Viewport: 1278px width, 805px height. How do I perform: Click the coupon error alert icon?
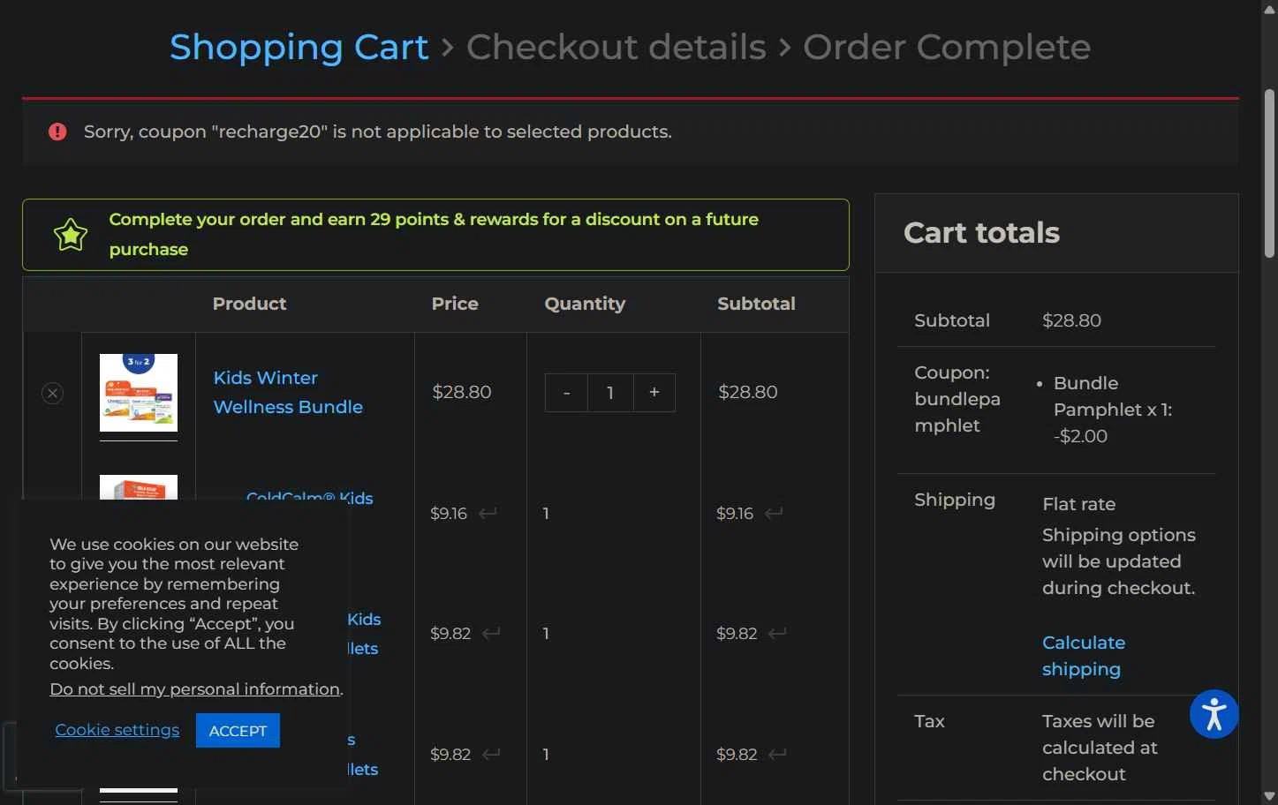click(x=57, y=132)
